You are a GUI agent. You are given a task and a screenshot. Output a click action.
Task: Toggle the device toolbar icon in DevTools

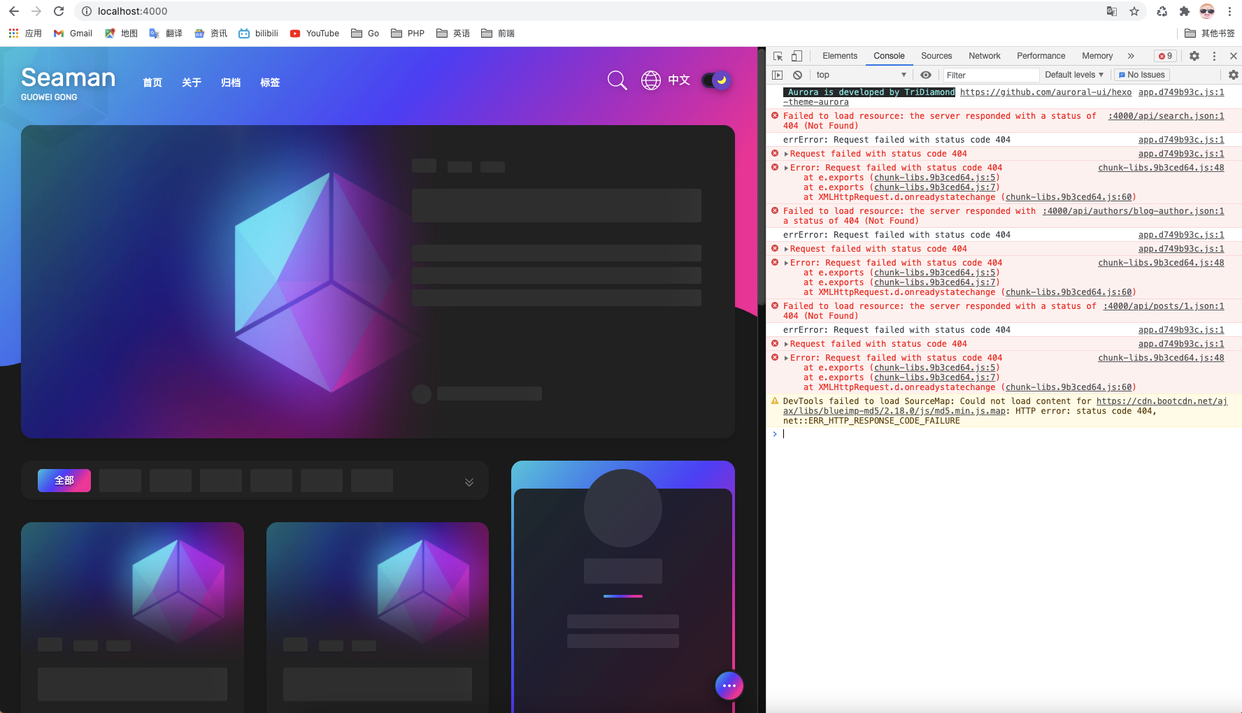(796, 56)
